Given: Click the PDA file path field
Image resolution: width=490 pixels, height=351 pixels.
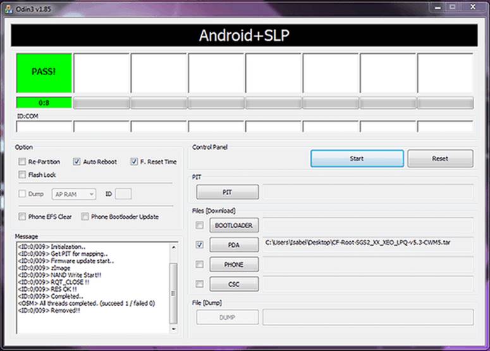Looking at the screenshot, I should pos(368,242).
